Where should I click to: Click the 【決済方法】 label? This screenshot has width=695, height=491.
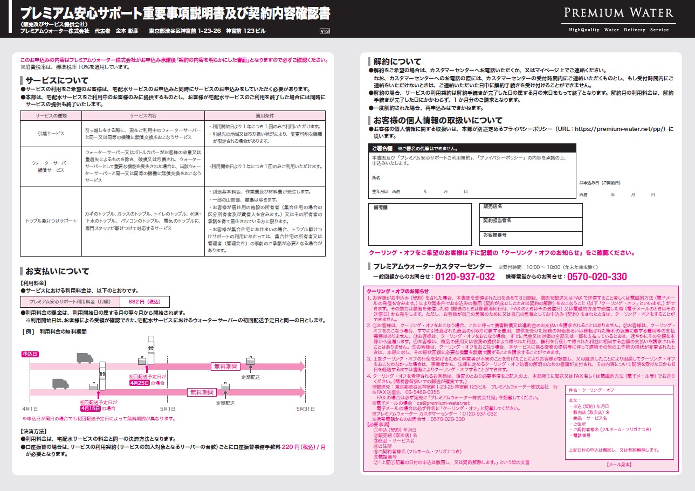(33, 432)
